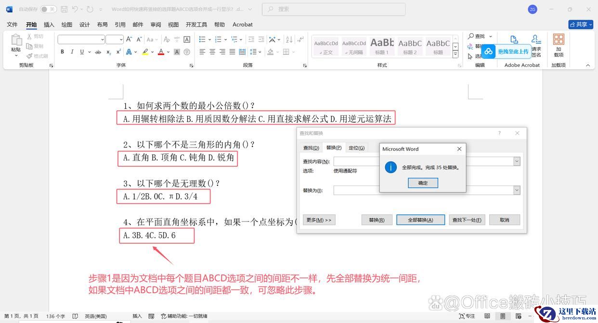Center align the paragraph text
The height and width of the screenshot is (323, 598).
click(x=212, y=52)
